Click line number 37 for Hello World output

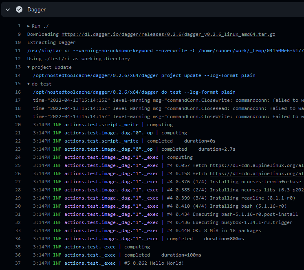click(18, 263)
